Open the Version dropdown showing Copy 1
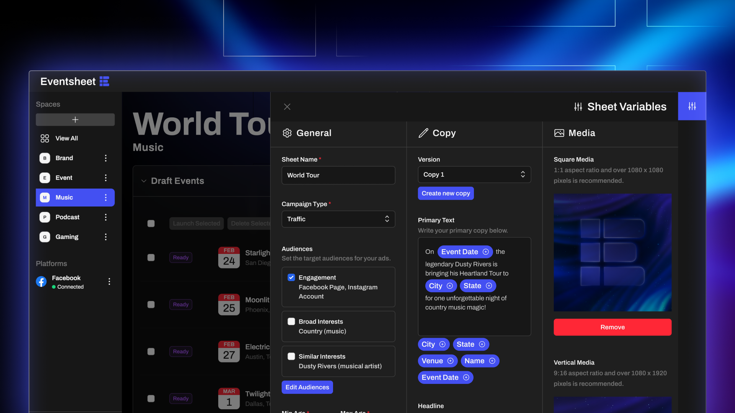The height and width of the screenshot is (413, 735). 474,175
